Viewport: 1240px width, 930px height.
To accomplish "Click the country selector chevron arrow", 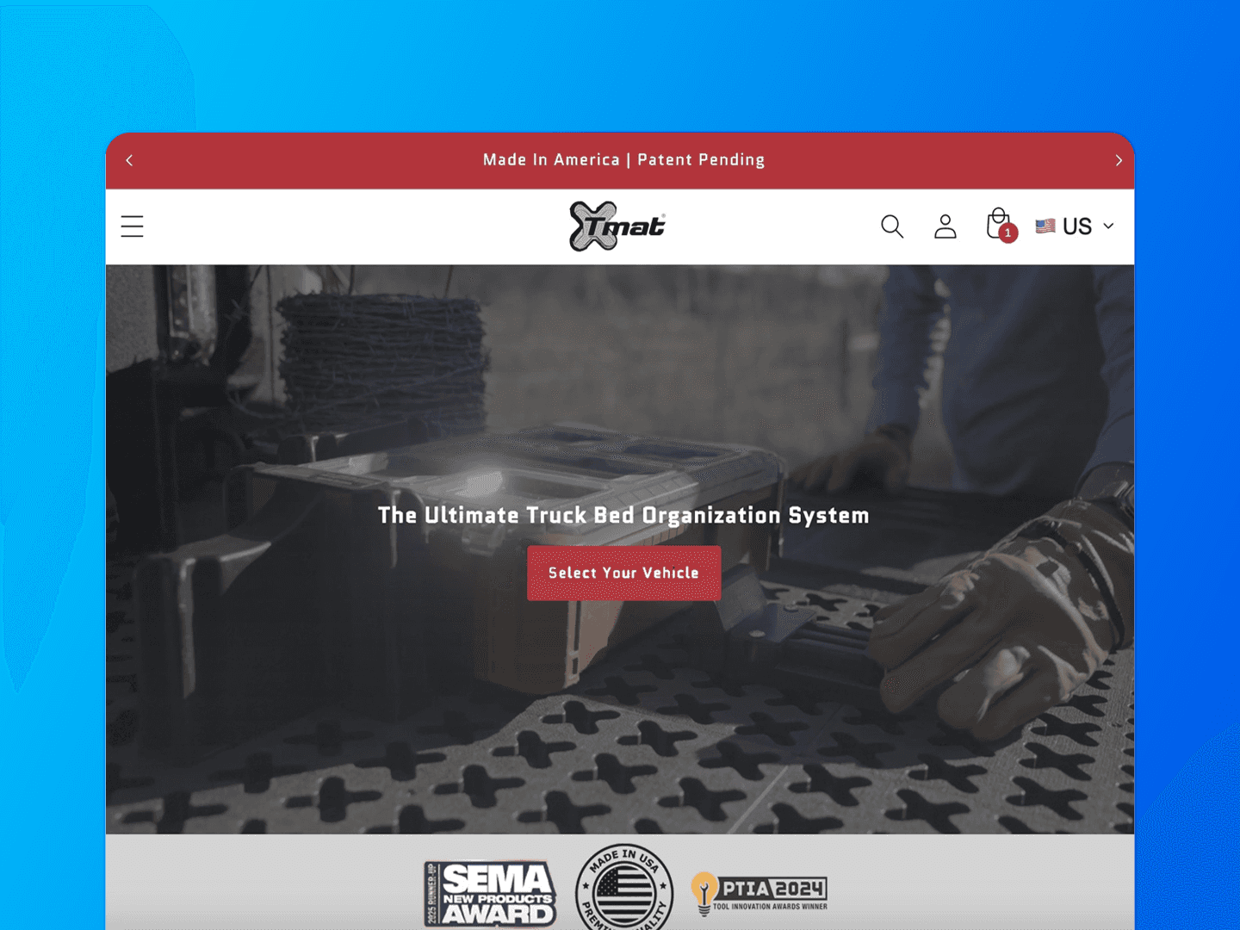I will [x=1108, y=226].
